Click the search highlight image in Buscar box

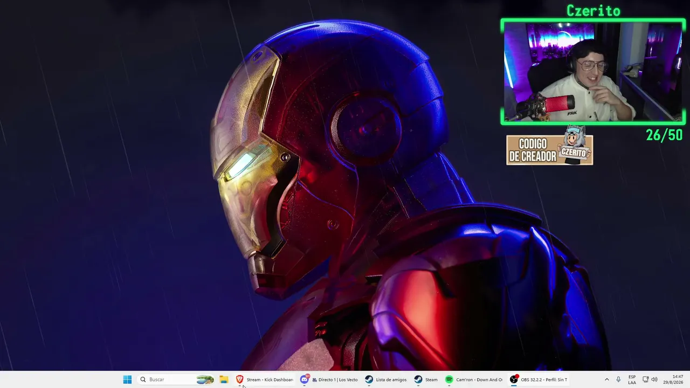(x=205, y=379)
